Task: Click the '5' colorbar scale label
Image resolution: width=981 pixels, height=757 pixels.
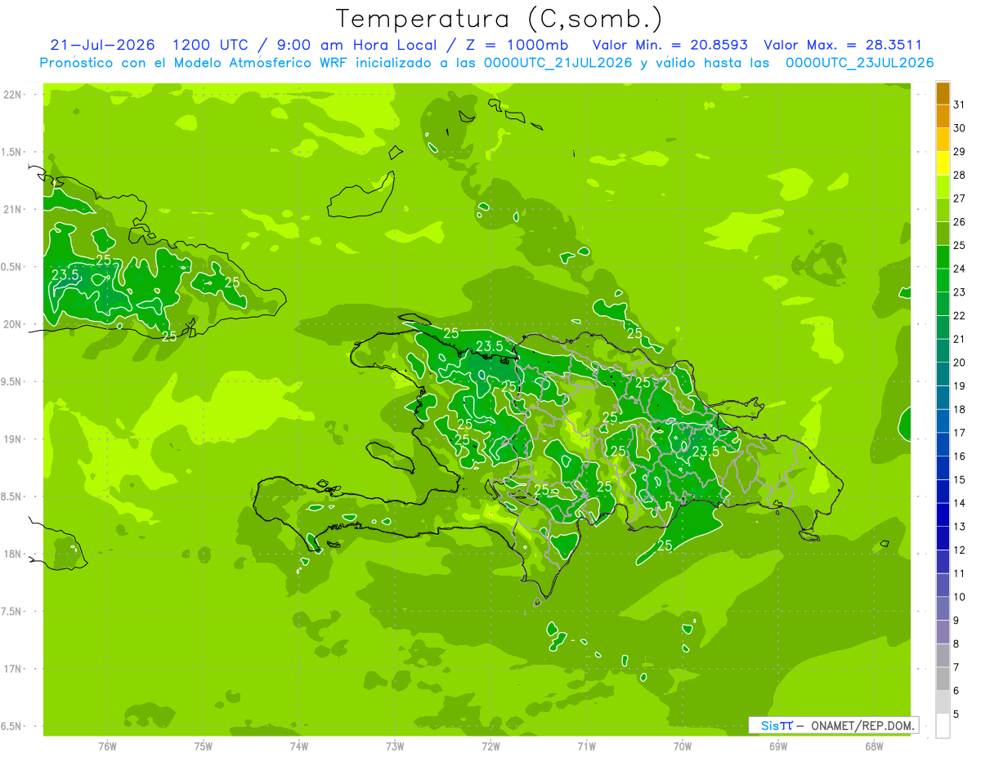Action: pos(956,715)
